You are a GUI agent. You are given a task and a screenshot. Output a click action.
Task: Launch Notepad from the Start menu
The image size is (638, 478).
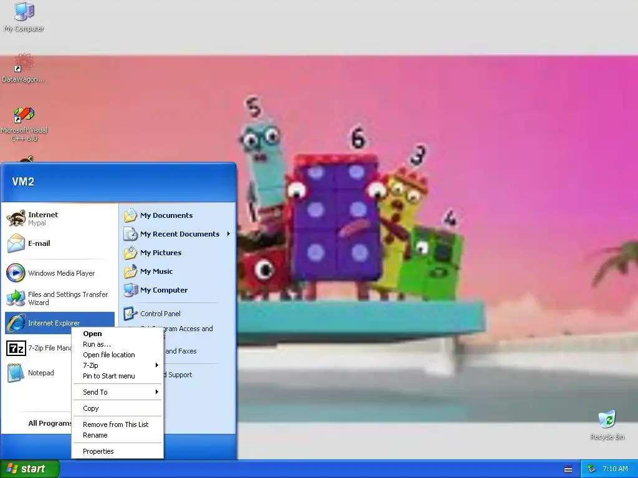pos(59,373)
